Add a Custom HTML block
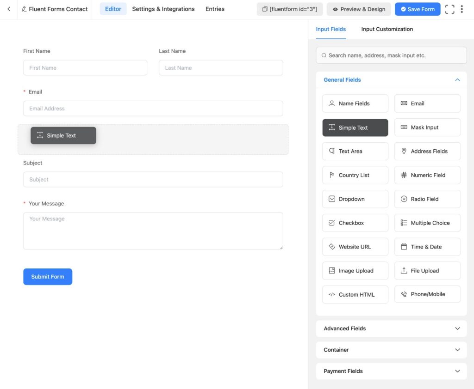 pyautogui.click(x=355, y=294)
